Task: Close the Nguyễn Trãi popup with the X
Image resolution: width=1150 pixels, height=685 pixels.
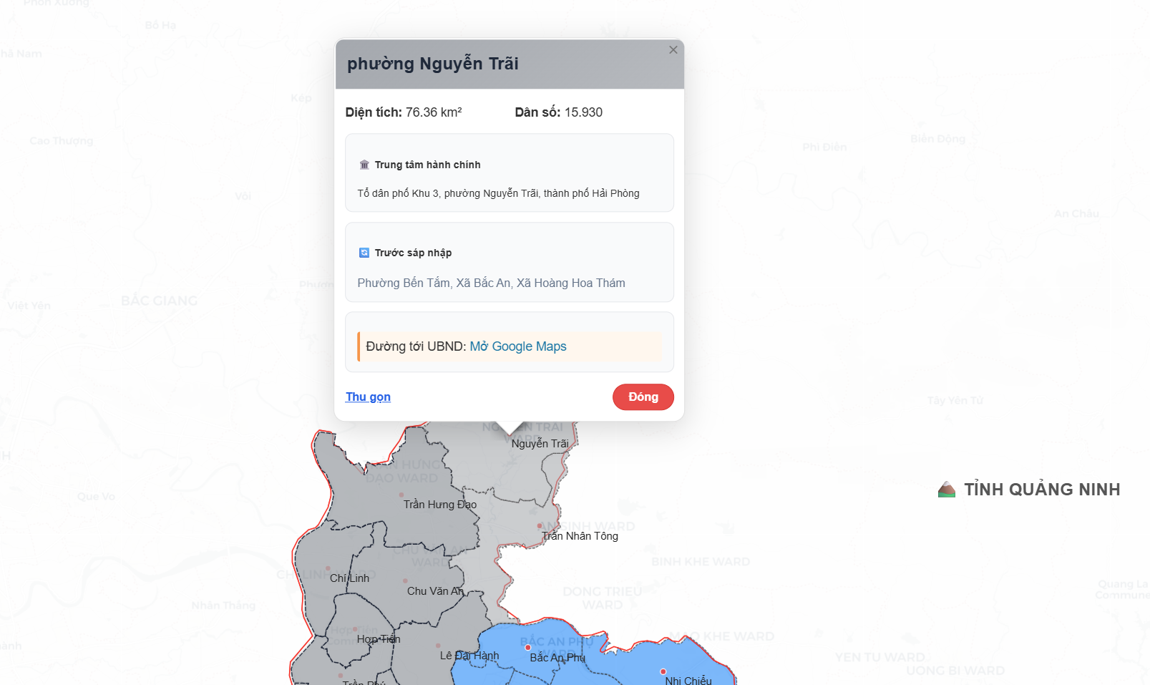Action: pyautogui.click(x=673, y=50)
